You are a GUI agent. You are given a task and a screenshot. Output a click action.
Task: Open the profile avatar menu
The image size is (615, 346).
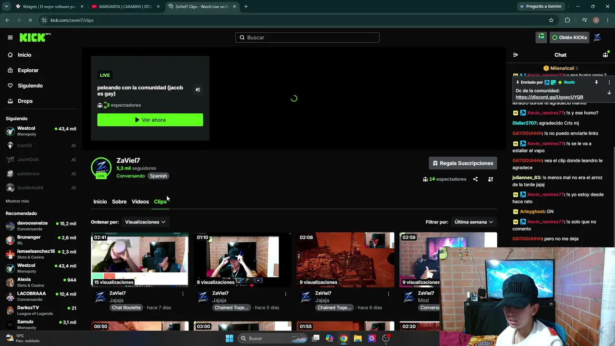pyautogui.click(x=598, y=37)
